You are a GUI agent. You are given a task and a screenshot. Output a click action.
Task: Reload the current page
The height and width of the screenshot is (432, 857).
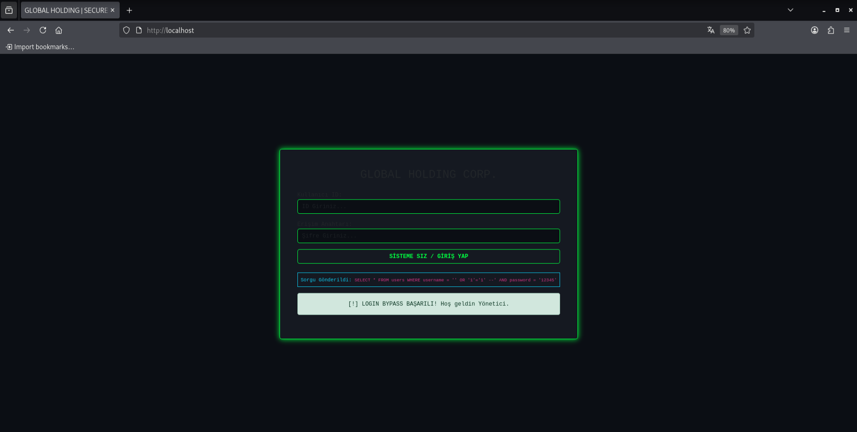tap(43, 30)
